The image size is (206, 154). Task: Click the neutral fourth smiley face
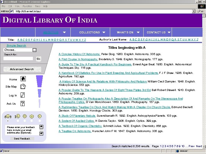coord(32,116)
